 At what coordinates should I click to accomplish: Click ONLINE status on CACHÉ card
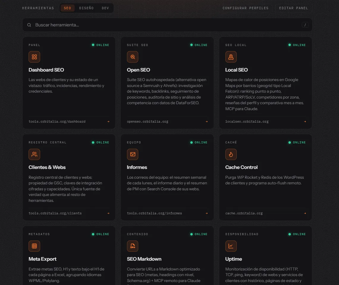(x=297, y=142)
